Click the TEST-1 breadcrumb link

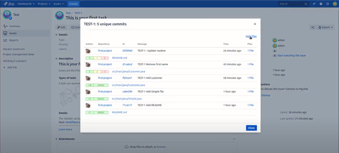point(78,13)
